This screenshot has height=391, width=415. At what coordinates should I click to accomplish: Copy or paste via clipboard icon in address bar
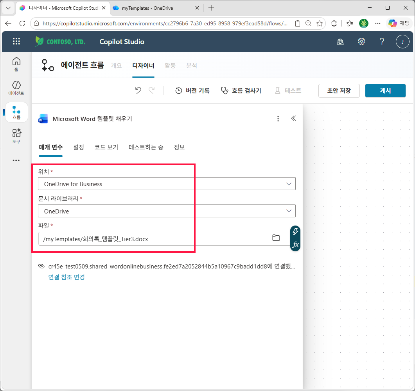pos(298,23)
